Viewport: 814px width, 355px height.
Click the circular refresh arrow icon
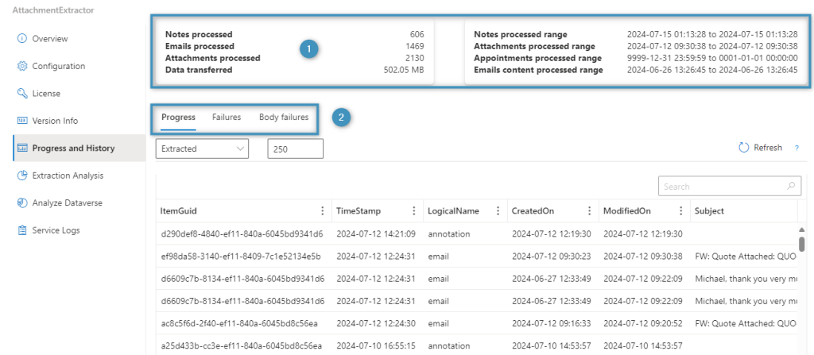(x=744, y=148)
